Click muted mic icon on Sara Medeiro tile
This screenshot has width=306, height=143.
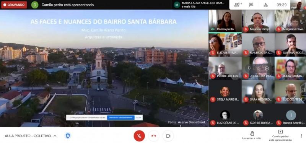click(x=246, y=99)
